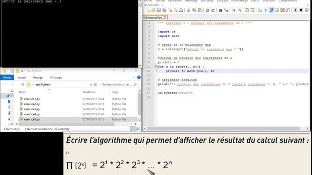Image resolution: width=312 pixels, height=175 pixels.
Task: Toggle Show all characters pilcrow icon
Action: (265, 10)
